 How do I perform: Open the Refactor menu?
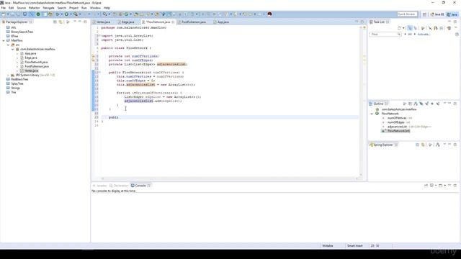click(34, 8)
